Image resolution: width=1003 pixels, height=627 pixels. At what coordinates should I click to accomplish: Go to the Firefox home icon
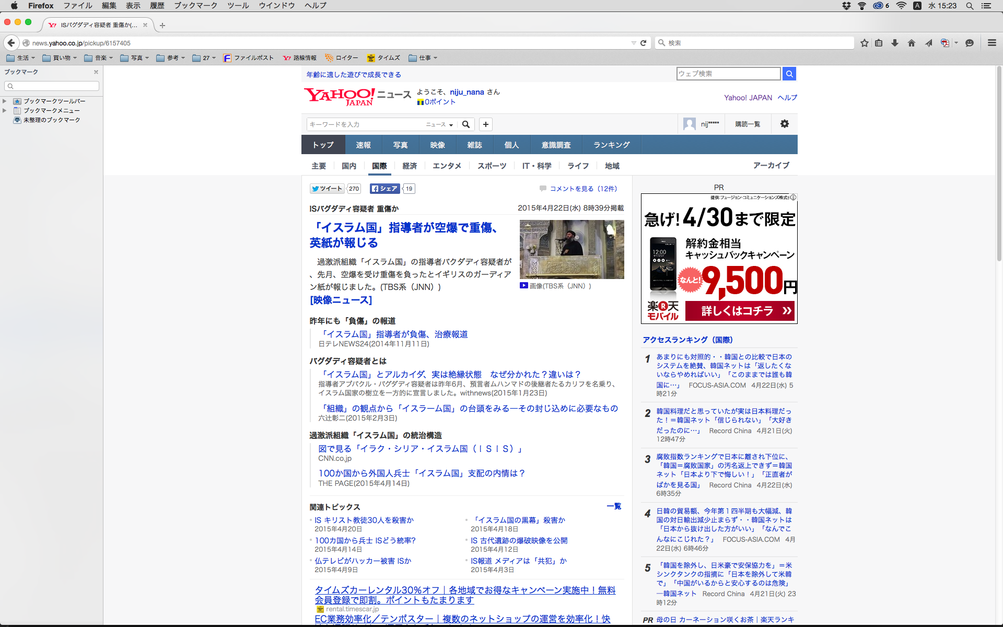point(912,43)
